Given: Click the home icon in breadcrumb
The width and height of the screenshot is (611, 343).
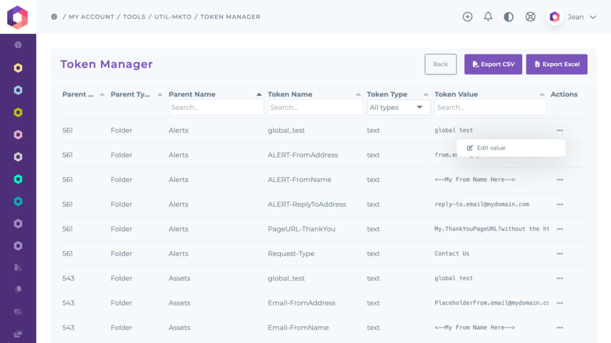Looking at the screenshot, I should coord(54,17).
